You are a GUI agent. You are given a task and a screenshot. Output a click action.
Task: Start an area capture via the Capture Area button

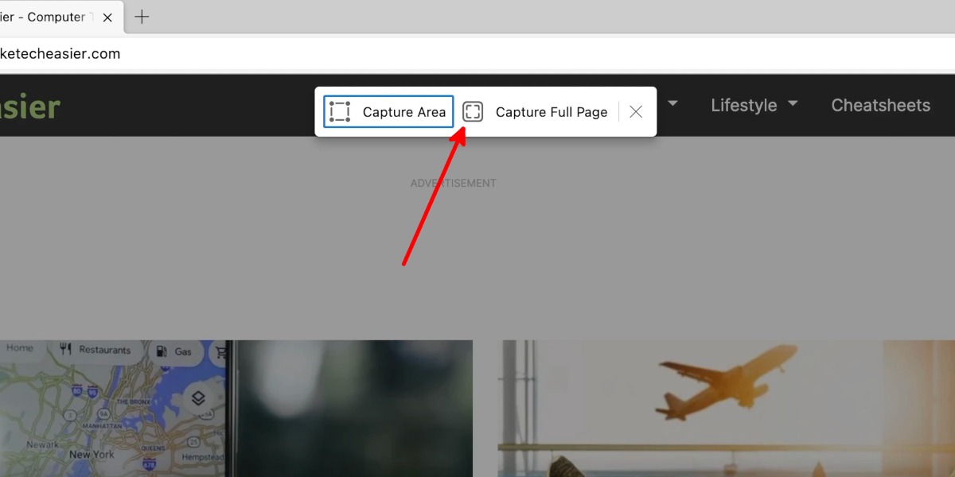pos(388,111)
